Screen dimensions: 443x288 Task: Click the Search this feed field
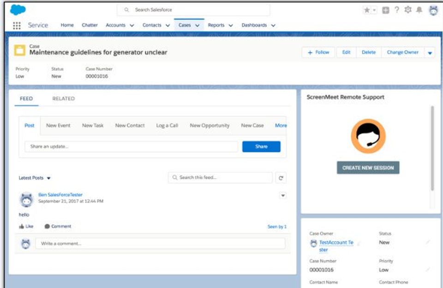221,178
